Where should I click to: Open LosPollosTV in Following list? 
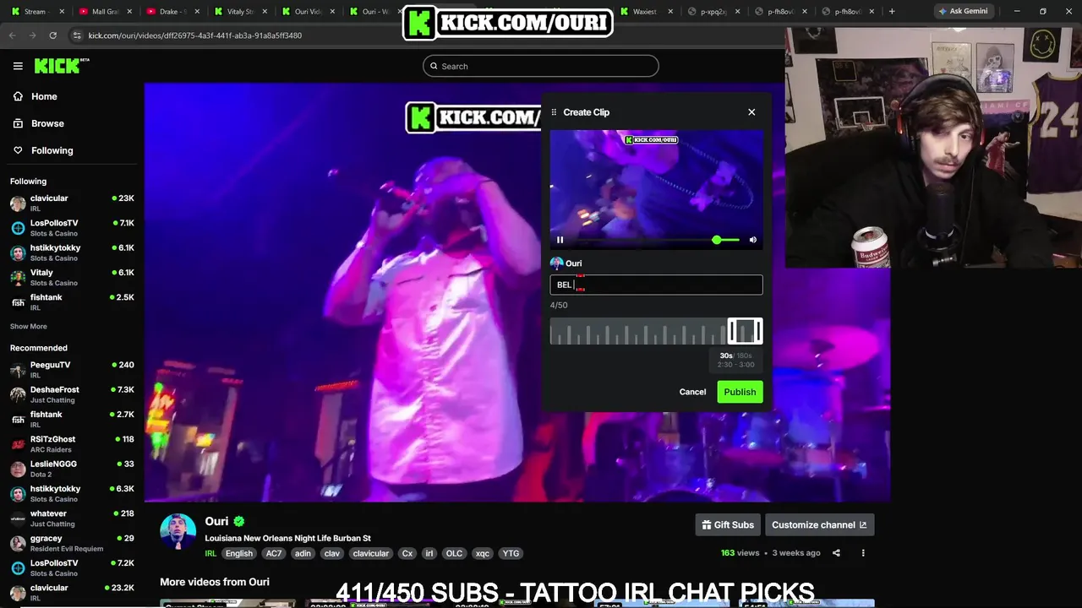pyautogui.click(x=73, y=227)
